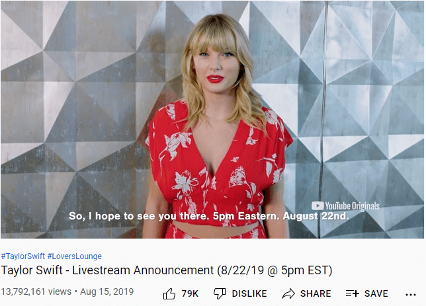
Task: Click the save-to-playlist icon
Action: [353, 293]
